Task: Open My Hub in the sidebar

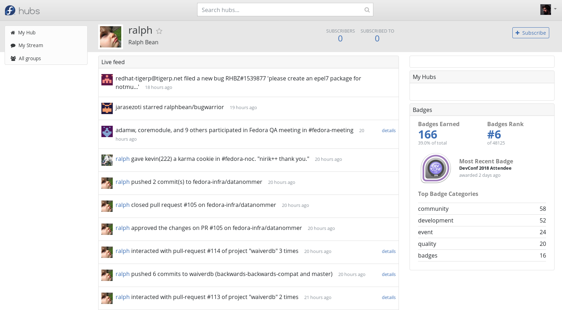Action: click(46, 33)
